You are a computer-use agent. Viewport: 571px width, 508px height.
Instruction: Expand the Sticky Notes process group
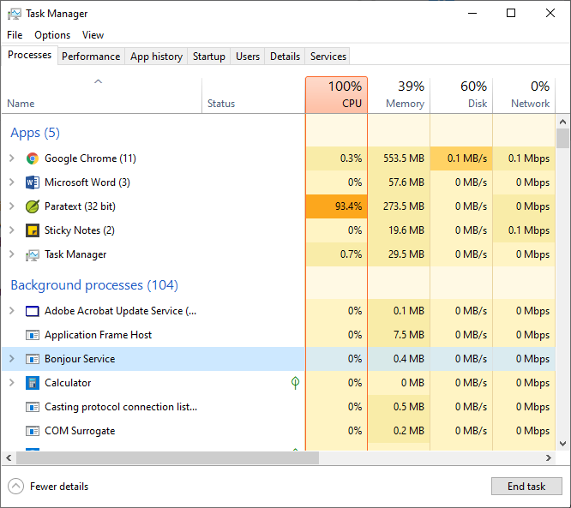(12, 230)
